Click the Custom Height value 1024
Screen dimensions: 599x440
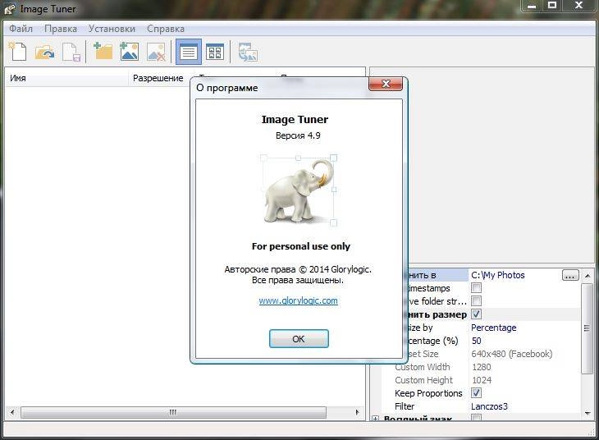click(482, 380)
